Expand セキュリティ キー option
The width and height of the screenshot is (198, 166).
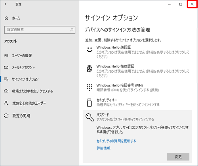tap(137, 102)
